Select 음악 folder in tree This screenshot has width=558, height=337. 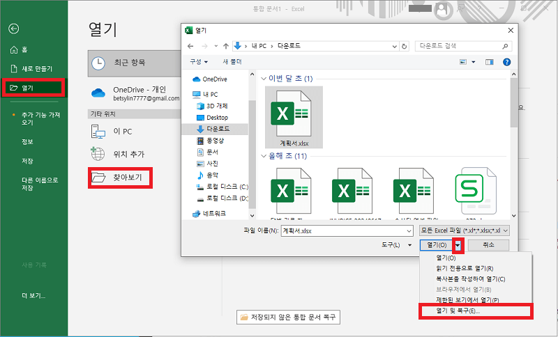point(208,175)
